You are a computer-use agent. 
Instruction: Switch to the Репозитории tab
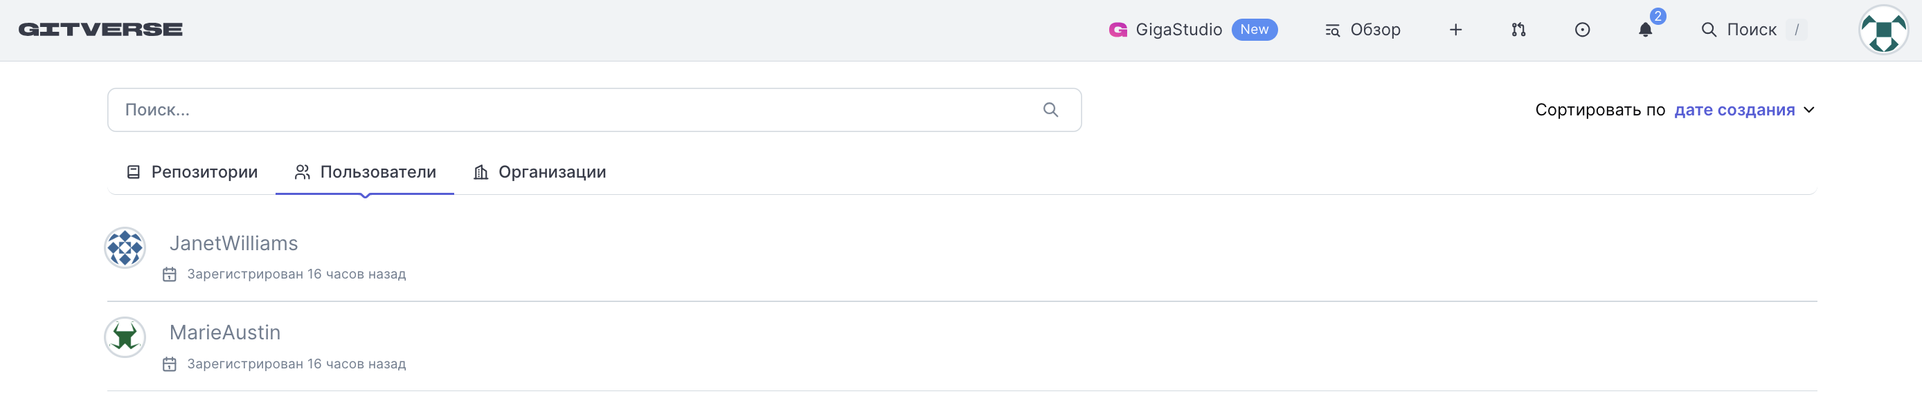pos(192,172)
